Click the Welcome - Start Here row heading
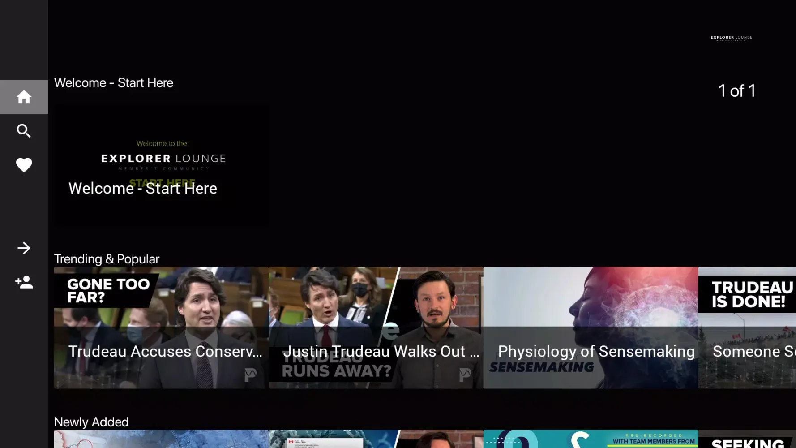The width and height of the screenshot is (796, 448). 114,83
